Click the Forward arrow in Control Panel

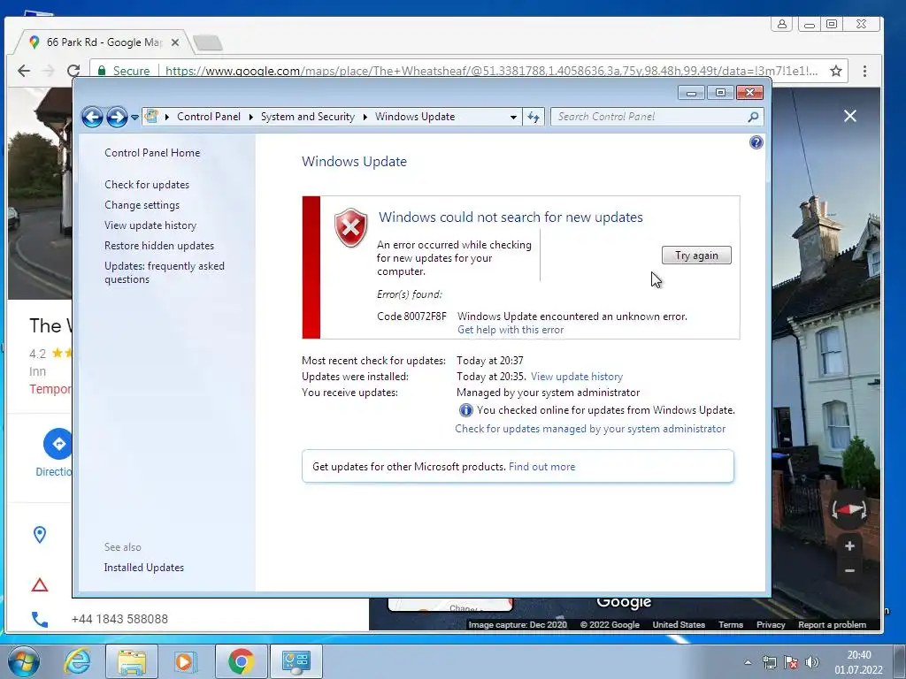click(117, 117)
